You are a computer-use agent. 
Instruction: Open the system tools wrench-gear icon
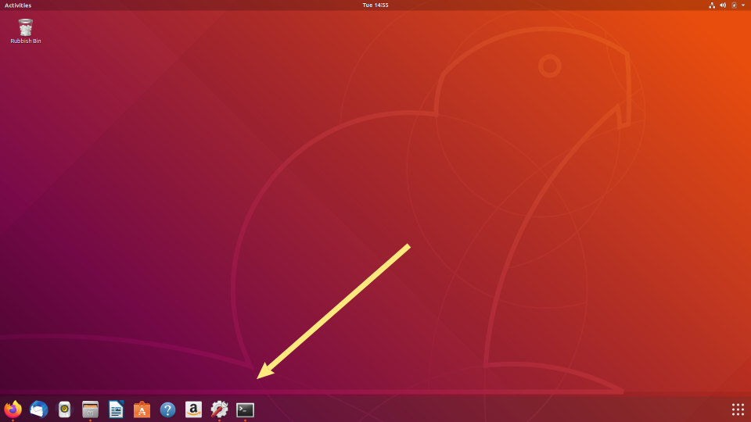219,409
